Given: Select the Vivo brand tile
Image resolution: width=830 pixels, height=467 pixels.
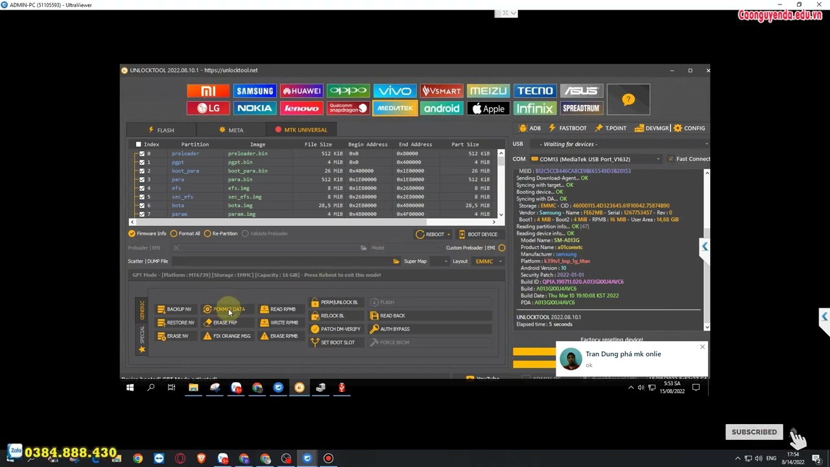Looking at the screenshot, I should click(x=395, y=91).
